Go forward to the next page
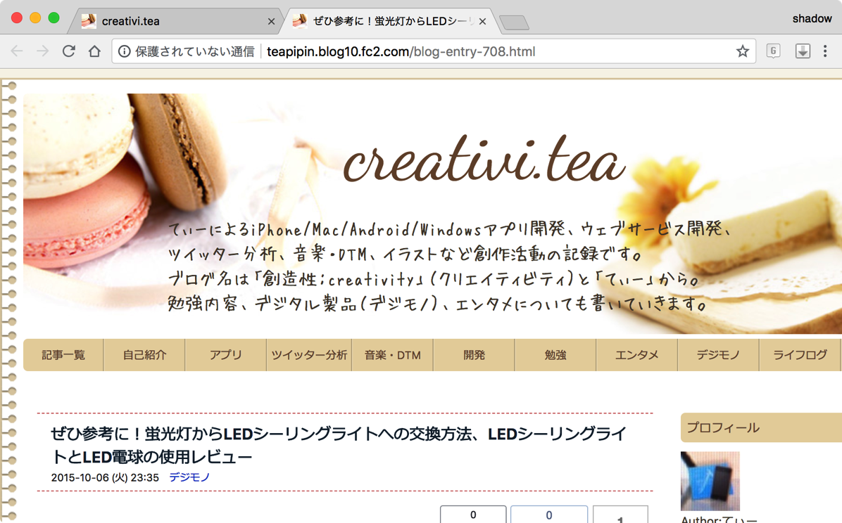This screenshot has width=842, height=523. 42,51
